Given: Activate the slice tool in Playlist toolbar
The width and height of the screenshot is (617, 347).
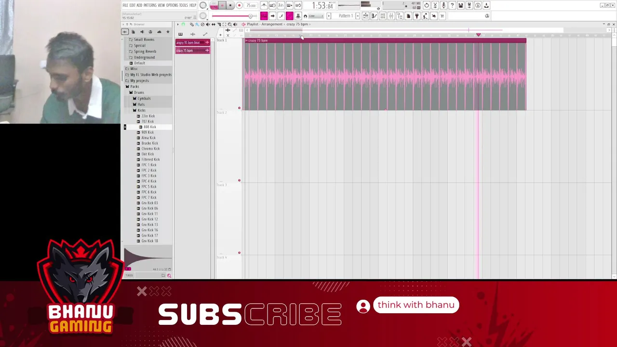Looking at the screenshot, I should tap(218, 24).
